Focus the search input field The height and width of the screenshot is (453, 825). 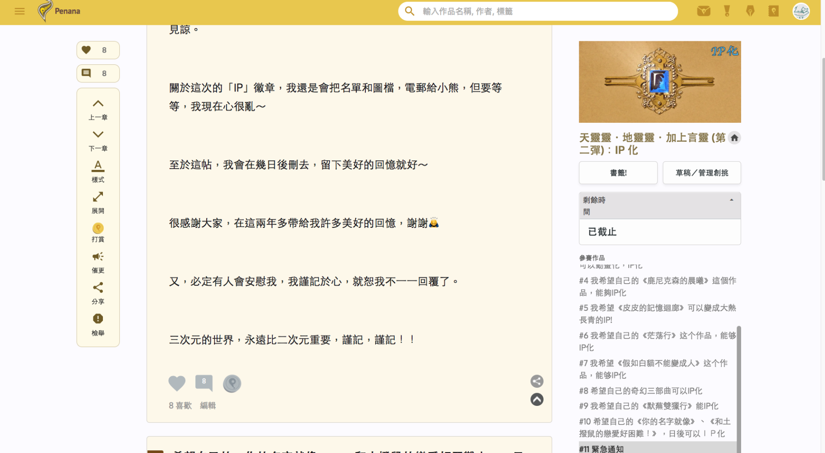click(x=546, y=11)
